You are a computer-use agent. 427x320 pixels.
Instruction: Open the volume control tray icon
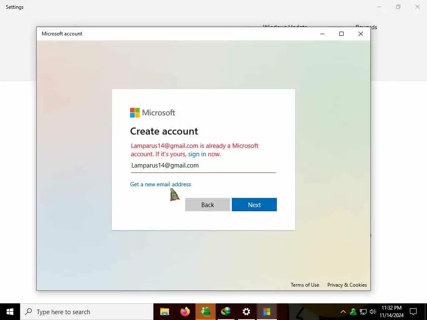pos(373,312)
